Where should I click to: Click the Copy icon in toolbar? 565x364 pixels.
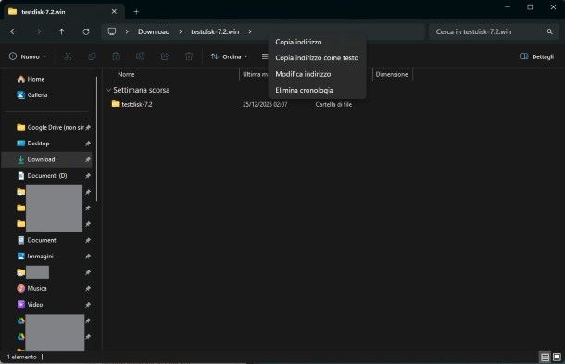pyautogui.click(x=93, y=56)
